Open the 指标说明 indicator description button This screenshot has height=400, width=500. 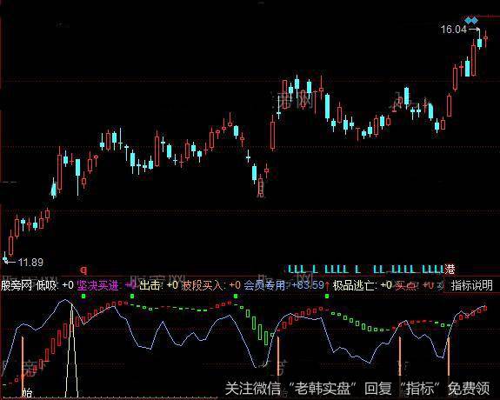coord(472,285)
